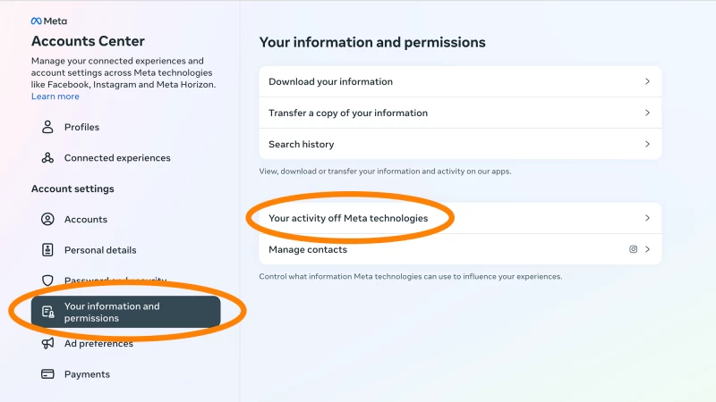Click the Meta logo
The image size is (716, 402).
pos(49,21)
